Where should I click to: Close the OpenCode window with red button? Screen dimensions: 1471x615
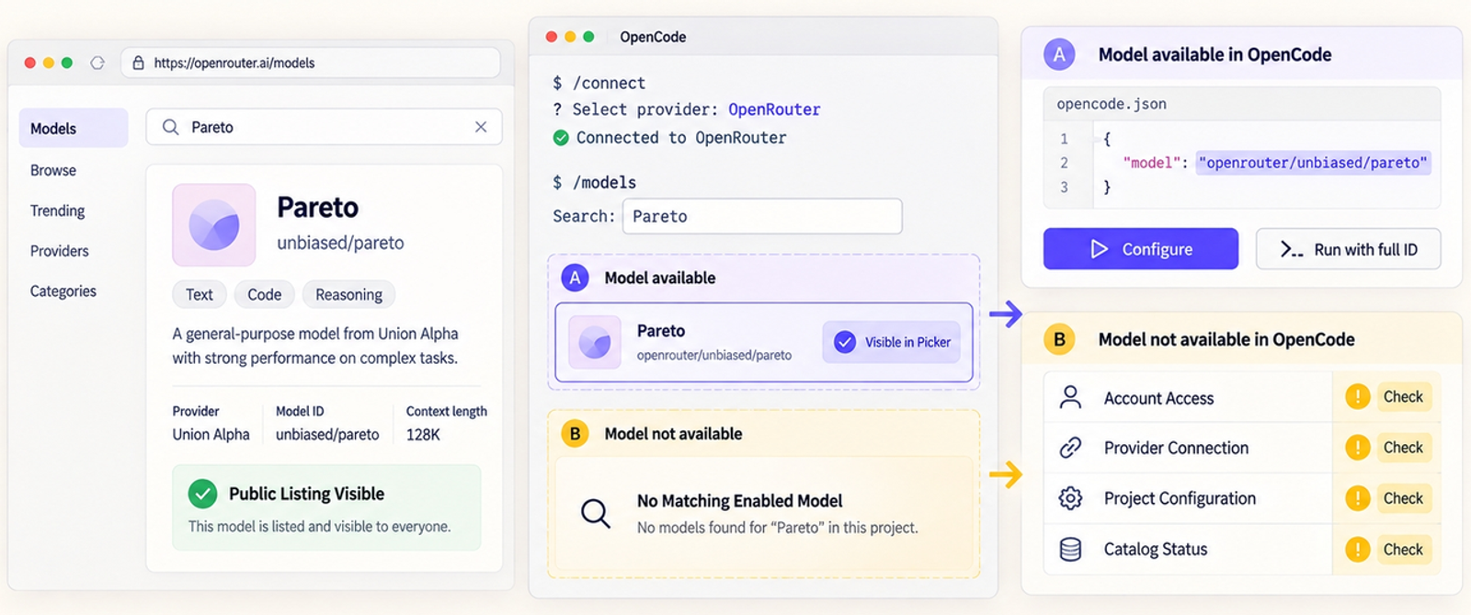point(552,37)
